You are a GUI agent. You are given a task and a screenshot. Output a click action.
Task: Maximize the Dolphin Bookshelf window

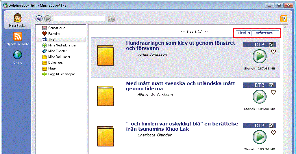[x=279, y=5]
